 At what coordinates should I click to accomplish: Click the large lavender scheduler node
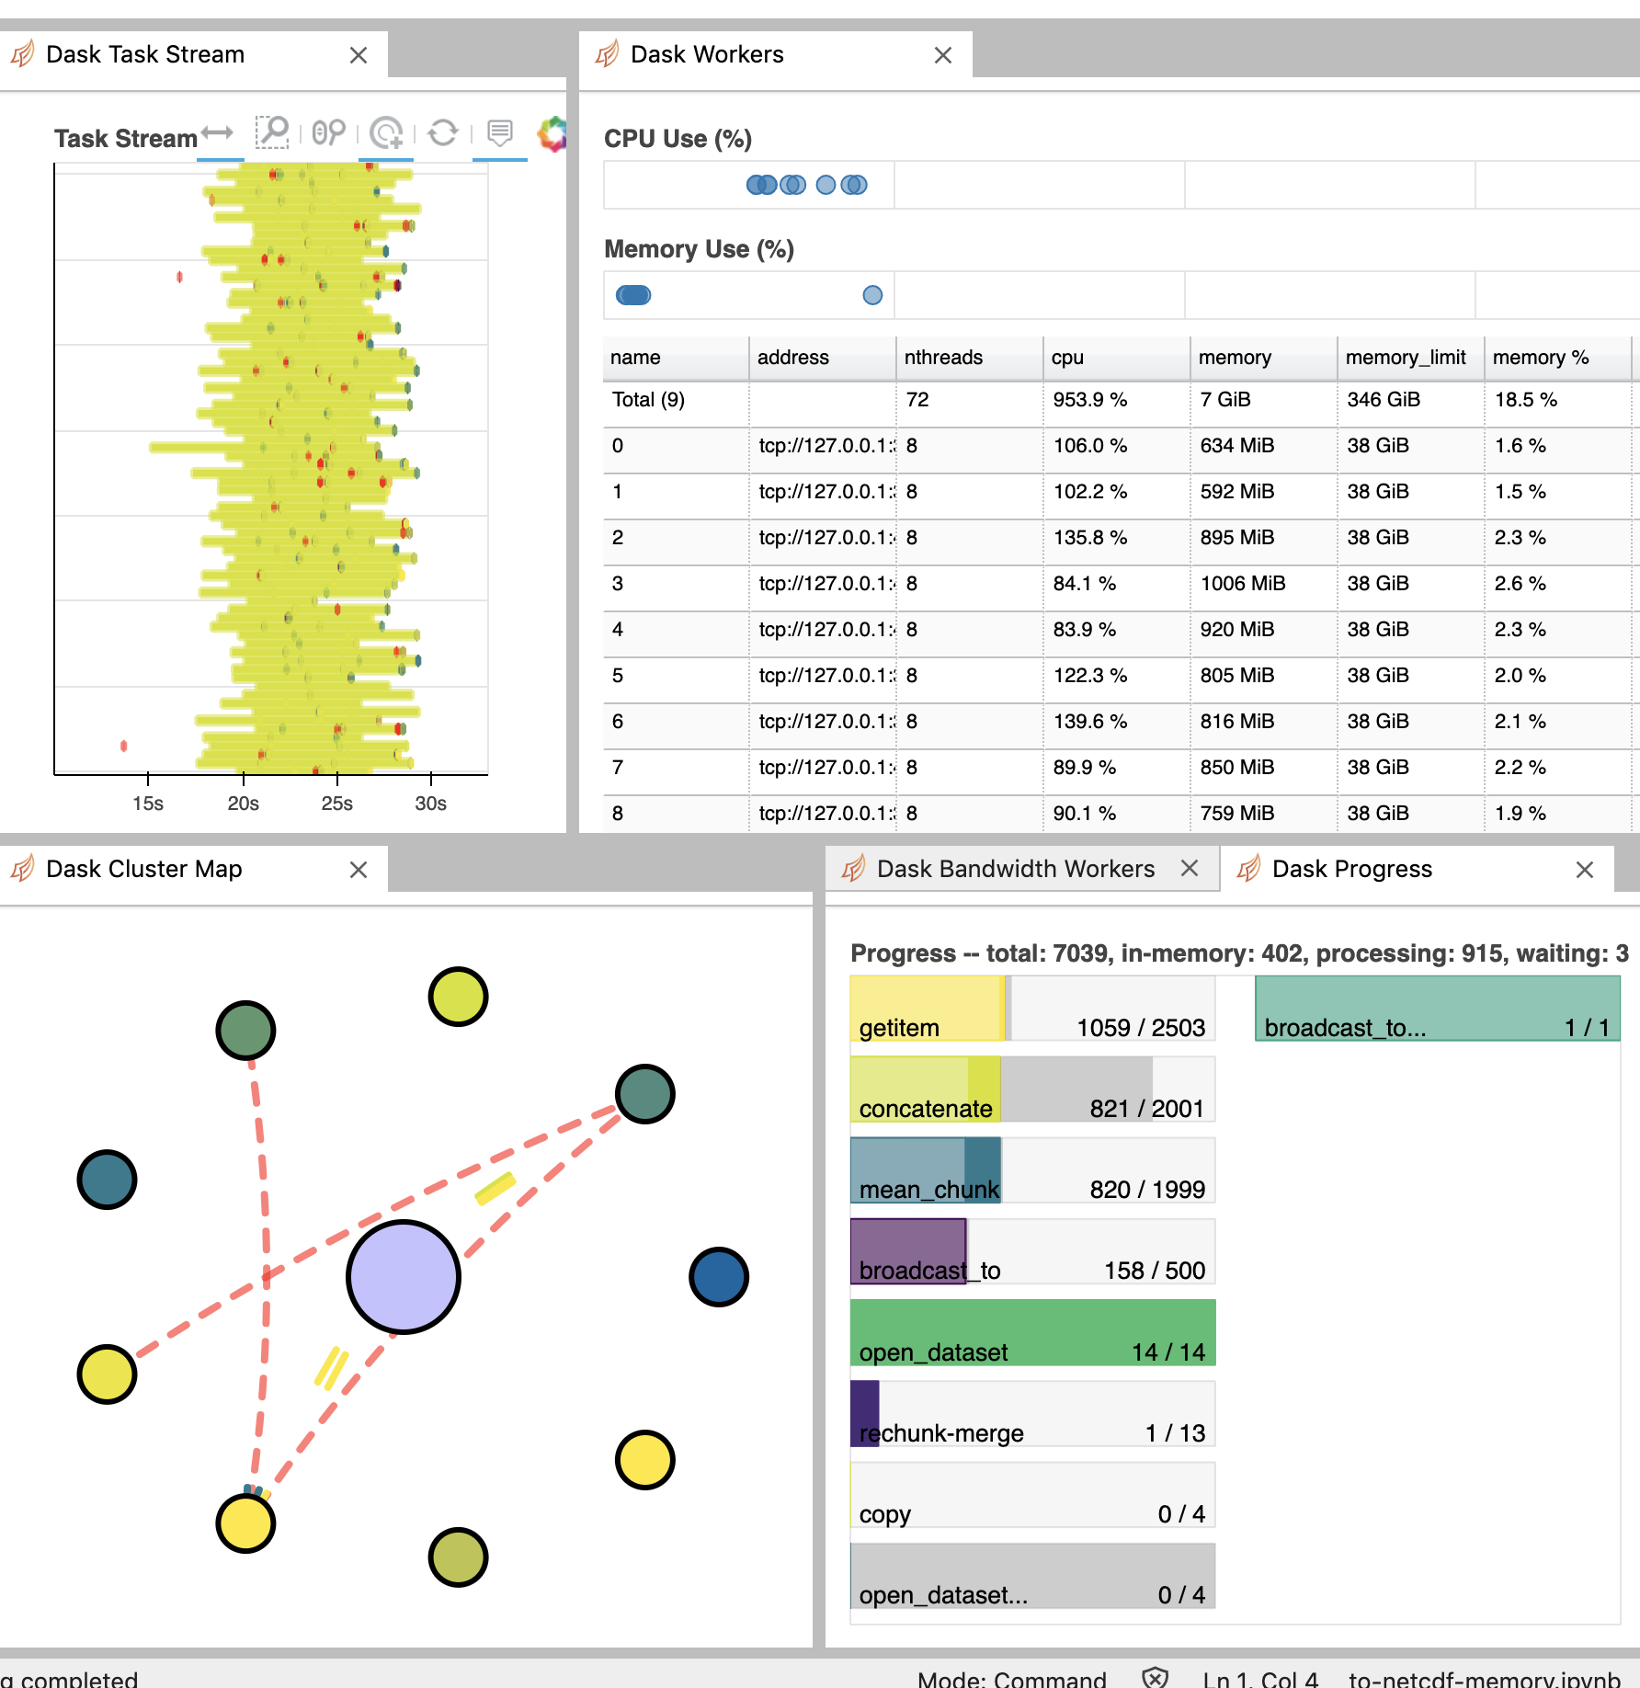coord(404,1277)
